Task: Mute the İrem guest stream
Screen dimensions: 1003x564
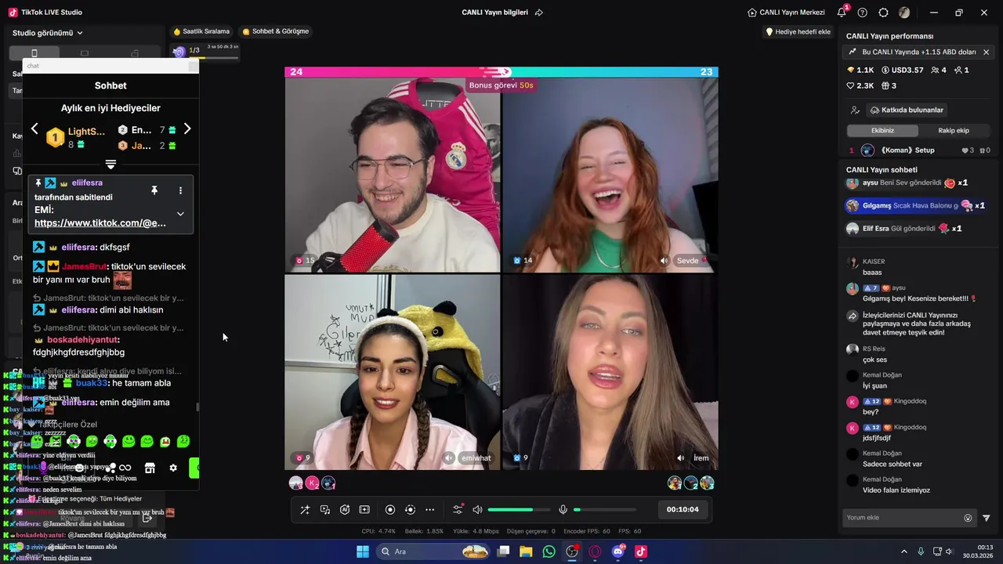Action: tap(680, 458)
